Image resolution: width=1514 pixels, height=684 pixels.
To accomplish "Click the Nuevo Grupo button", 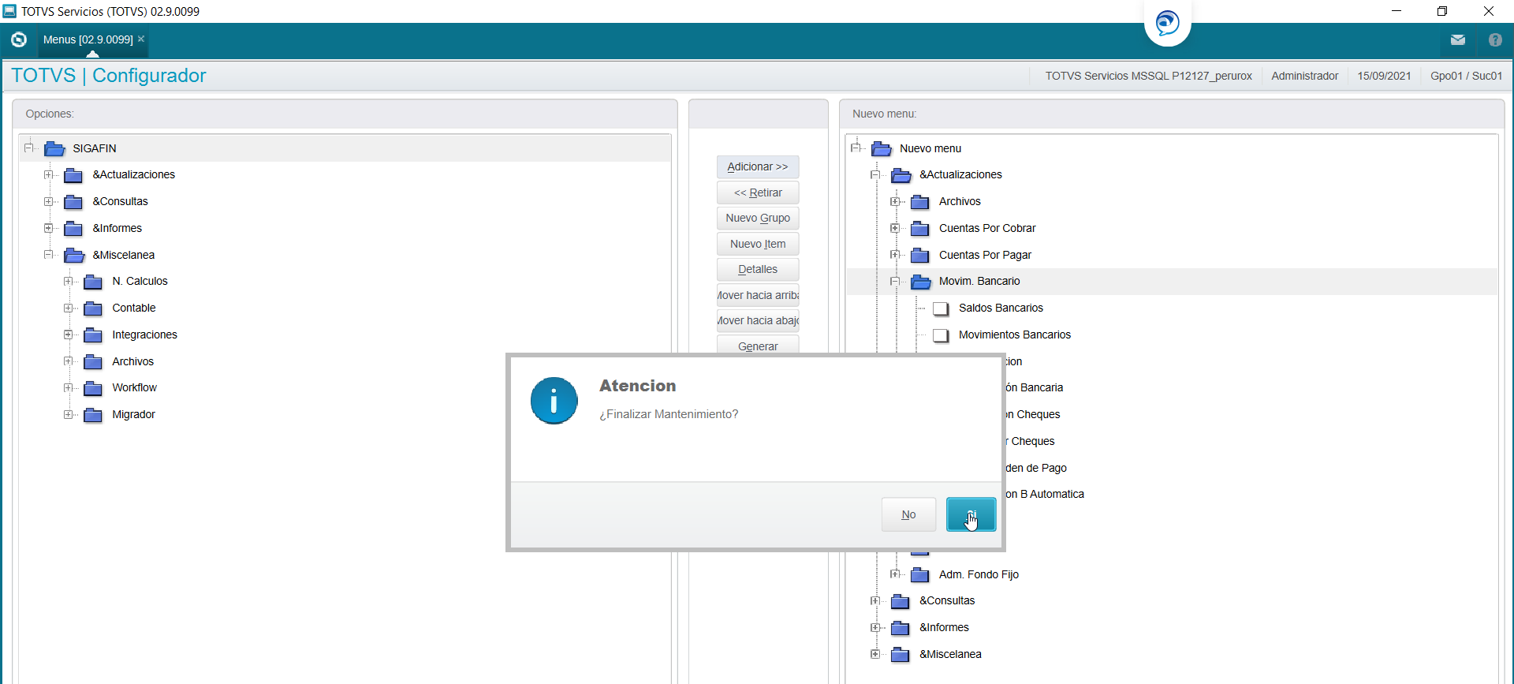I will (758, 218).
